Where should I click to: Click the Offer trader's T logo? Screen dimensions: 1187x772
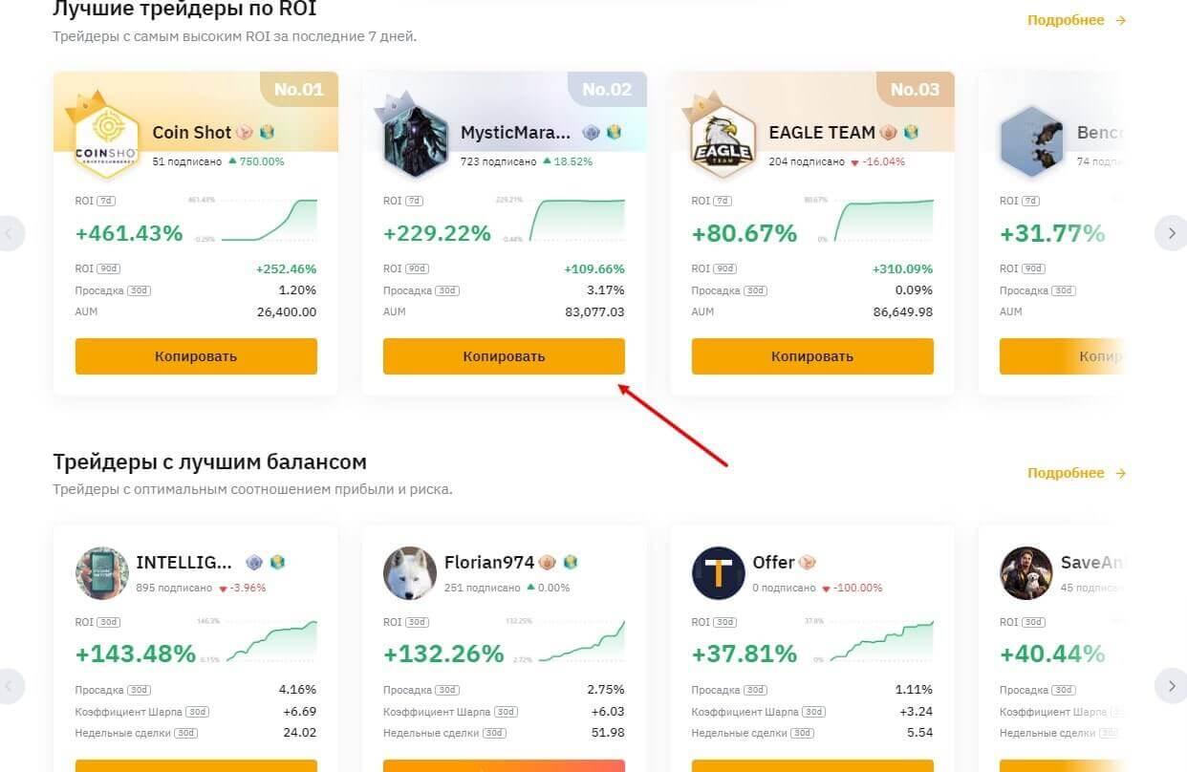click(x=718, y=573)
